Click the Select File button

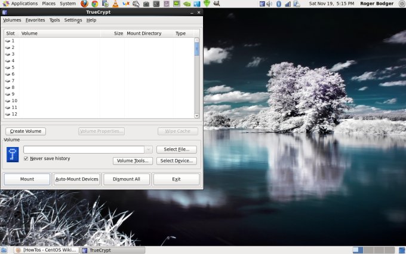(176, 149)
